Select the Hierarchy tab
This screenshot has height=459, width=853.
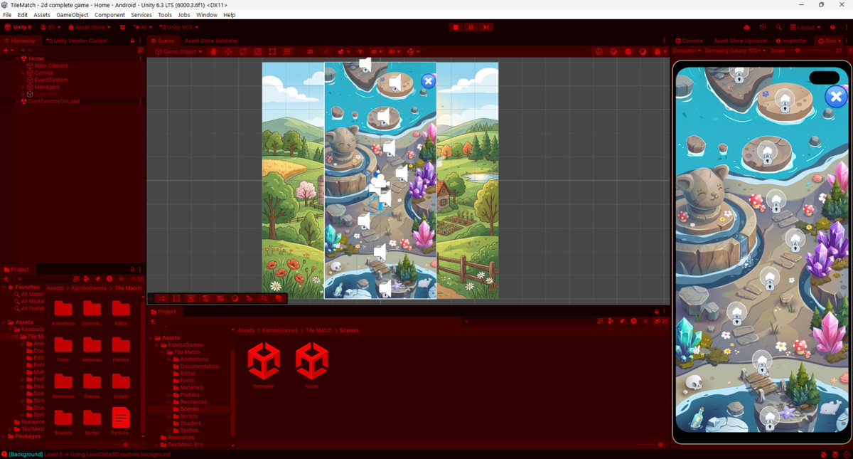click(20, 41)
